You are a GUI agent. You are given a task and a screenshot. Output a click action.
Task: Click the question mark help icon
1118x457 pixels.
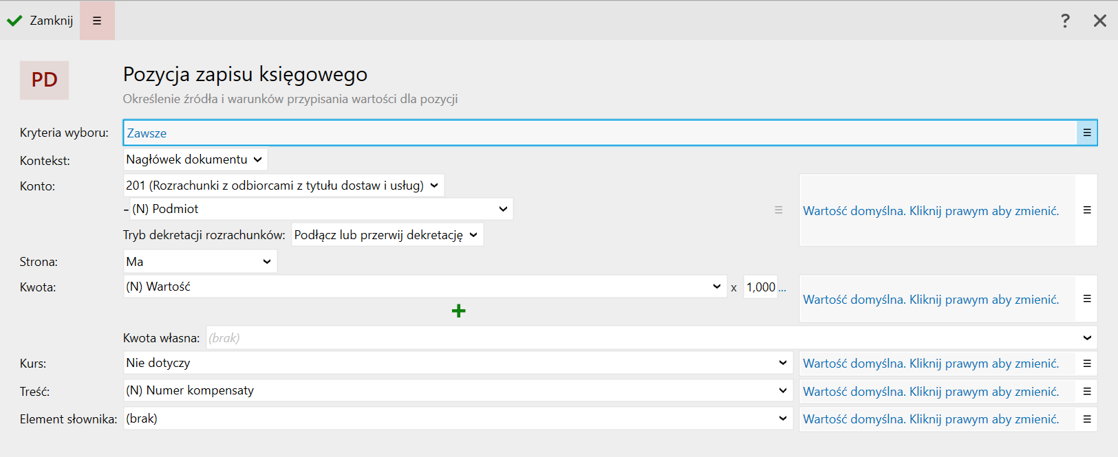click(1065, 21)
